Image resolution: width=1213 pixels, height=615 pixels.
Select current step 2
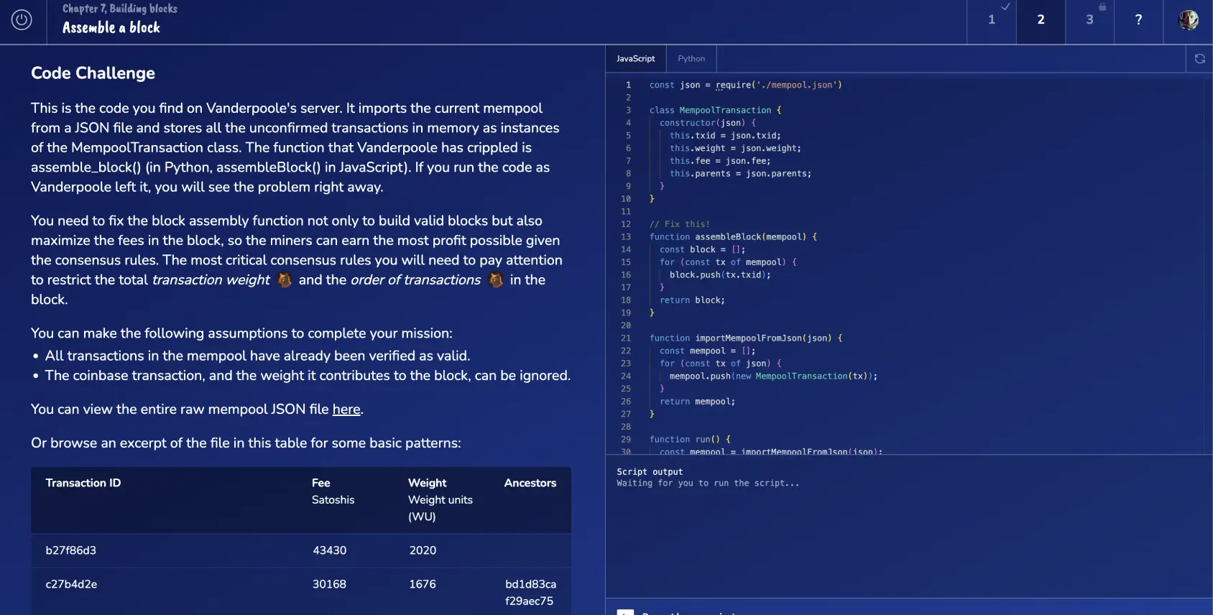1041,20
